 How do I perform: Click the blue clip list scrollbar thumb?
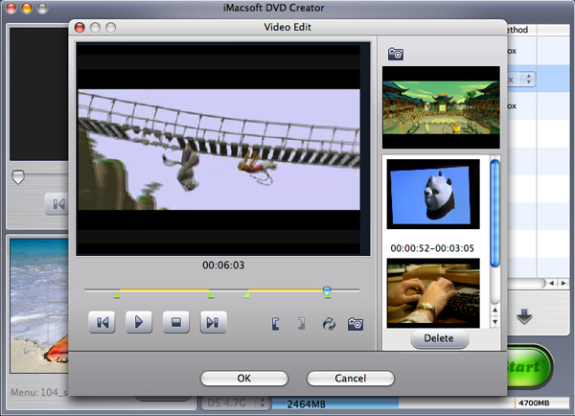[494, 213]
